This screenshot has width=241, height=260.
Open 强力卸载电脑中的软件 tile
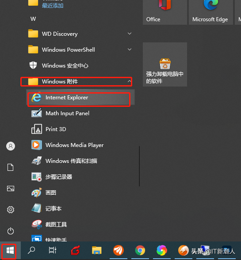tap(165, 64)
